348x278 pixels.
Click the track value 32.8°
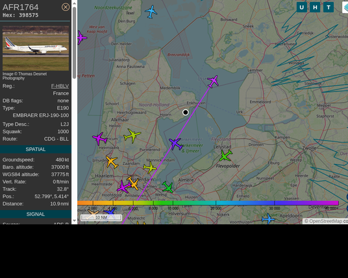click(63, 189)
